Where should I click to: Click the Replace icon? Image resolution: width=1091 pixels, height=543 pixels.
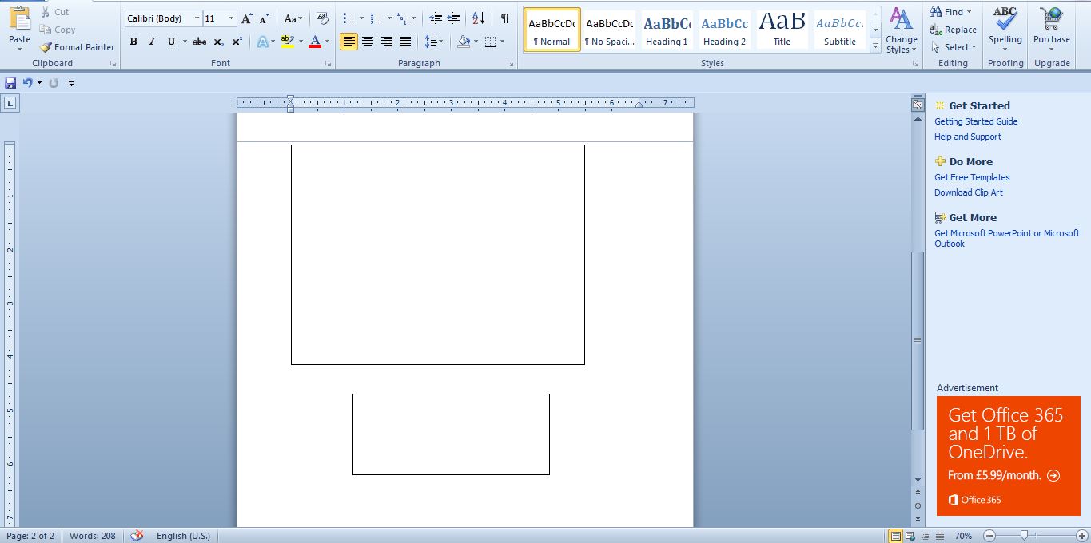954,29
